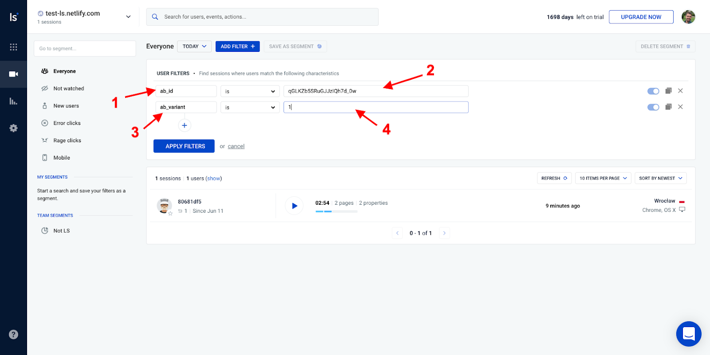The height and width of the screenshot is (355, 710).
Task: Open the live chat bubble widget
Action: click(x=688, y=334)
